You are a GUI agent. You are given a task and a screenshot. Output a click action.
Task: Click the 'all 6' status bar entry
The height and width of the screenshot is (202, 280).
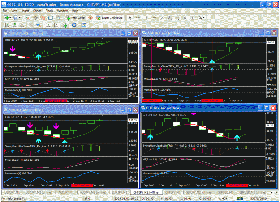pos(87,198)
